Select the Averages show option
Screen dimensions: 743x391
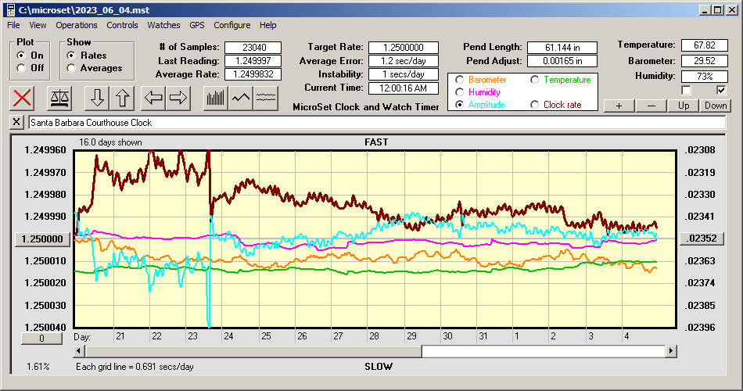point(72,68)
